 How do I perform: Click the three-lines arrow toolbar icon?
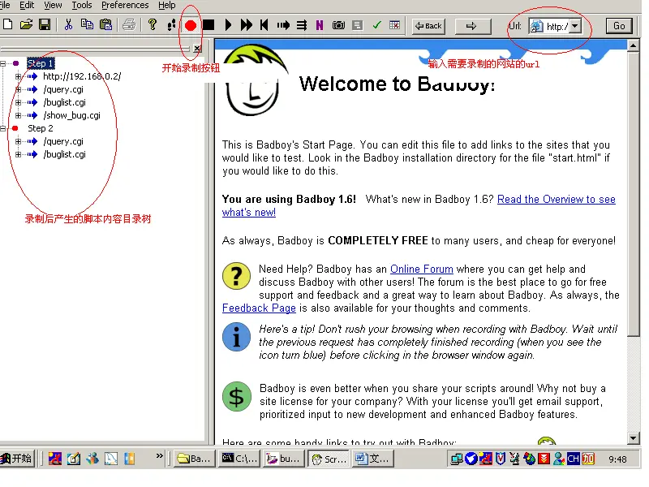pyautogui.click(x=302, y=26)
